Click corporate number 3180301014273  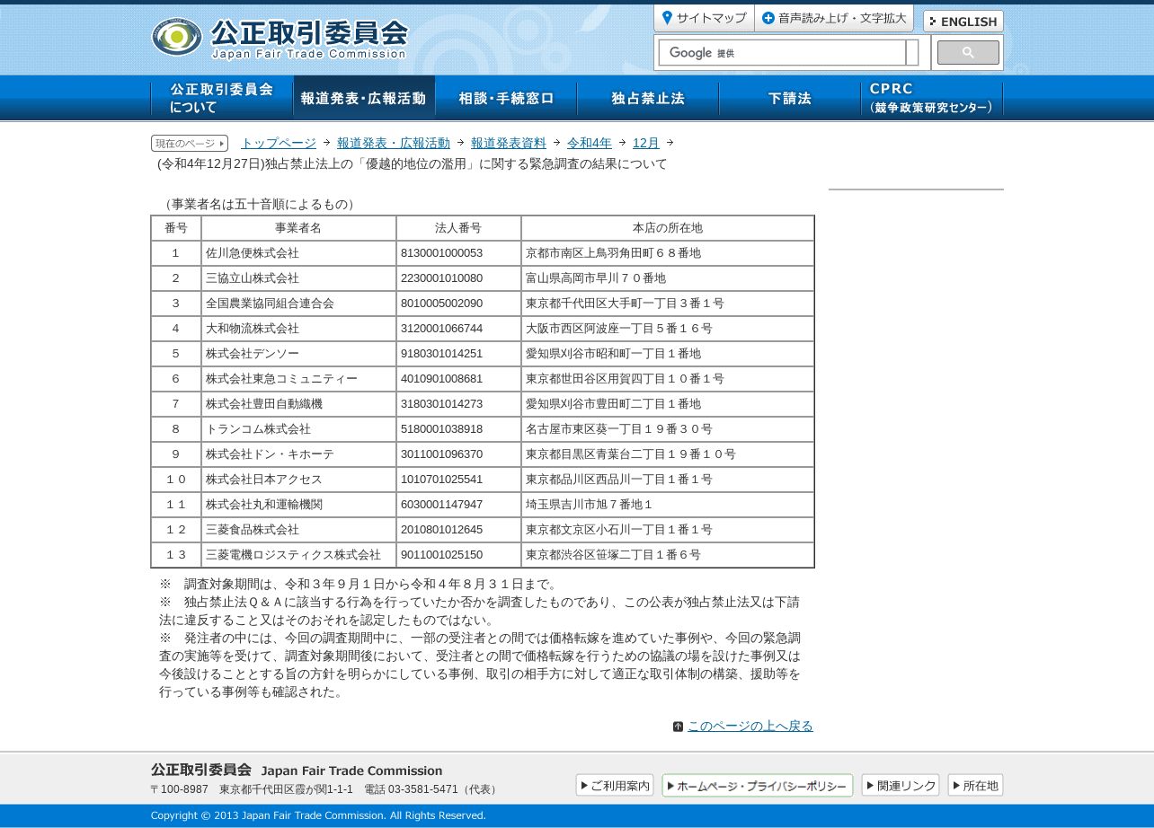[x=441, y=404]
